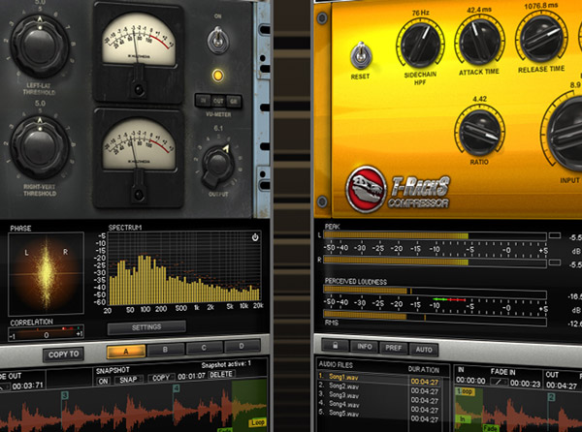Click the OUT time 00:04:27
The width and height of the screenshot is (582, 432).
tap(562, 386)
